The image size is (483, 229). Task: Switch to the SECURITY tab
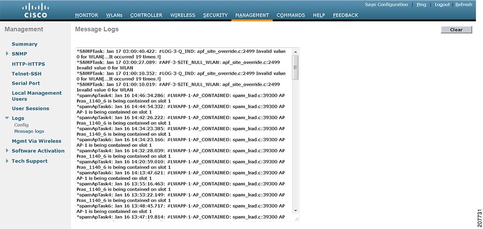click(x=215, y=15)
